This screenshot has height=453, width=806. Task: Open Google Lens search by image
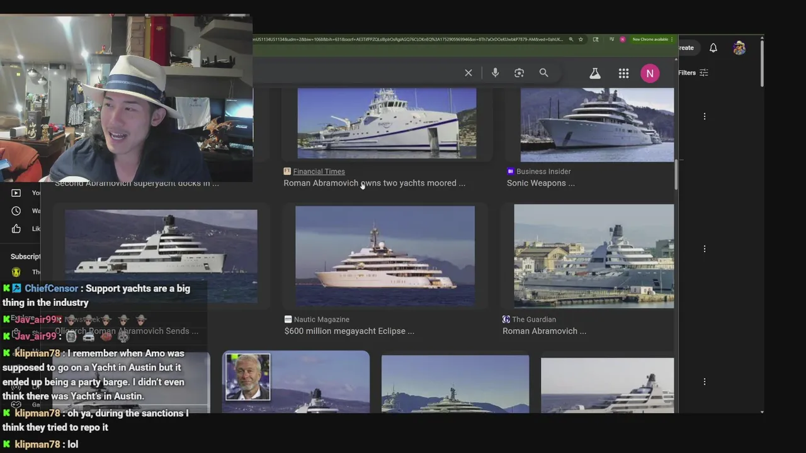(x=519, y=73)
